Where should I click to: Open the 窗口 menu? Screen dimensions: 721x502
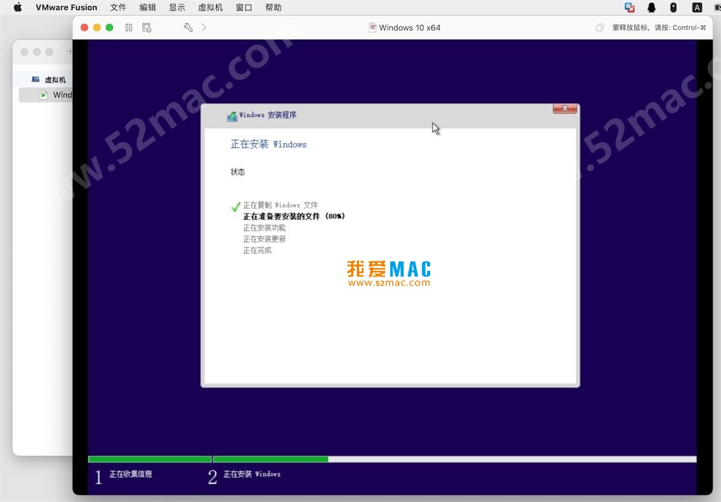(x=244, y=7)
